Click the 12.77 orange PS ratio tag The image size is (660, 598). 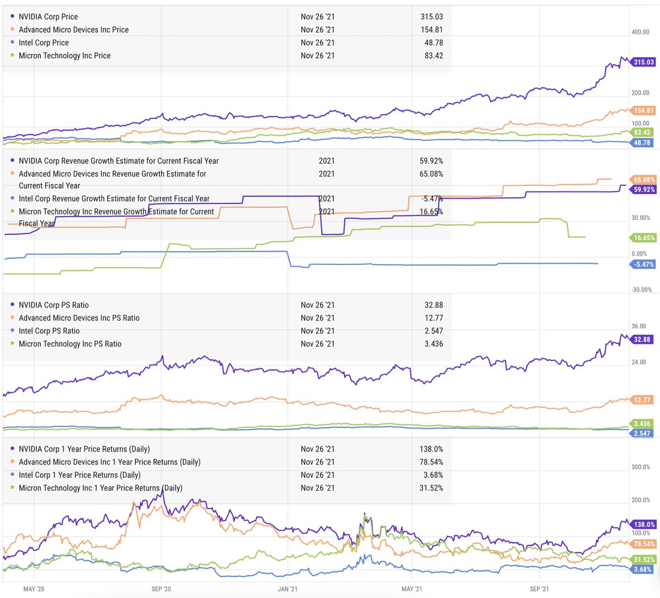[x=641, y=400]
